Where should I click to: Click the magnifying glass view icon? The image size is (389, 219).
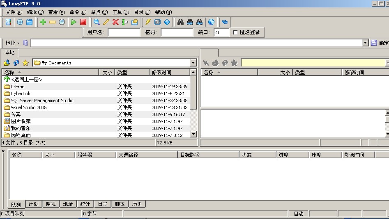(97, 22)
